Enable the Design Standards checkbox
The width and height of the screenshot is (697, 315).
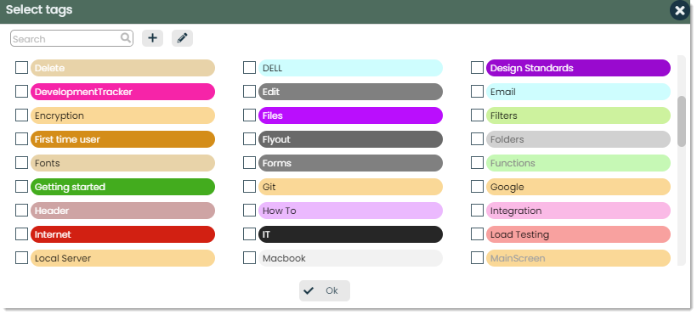point(477,68)
